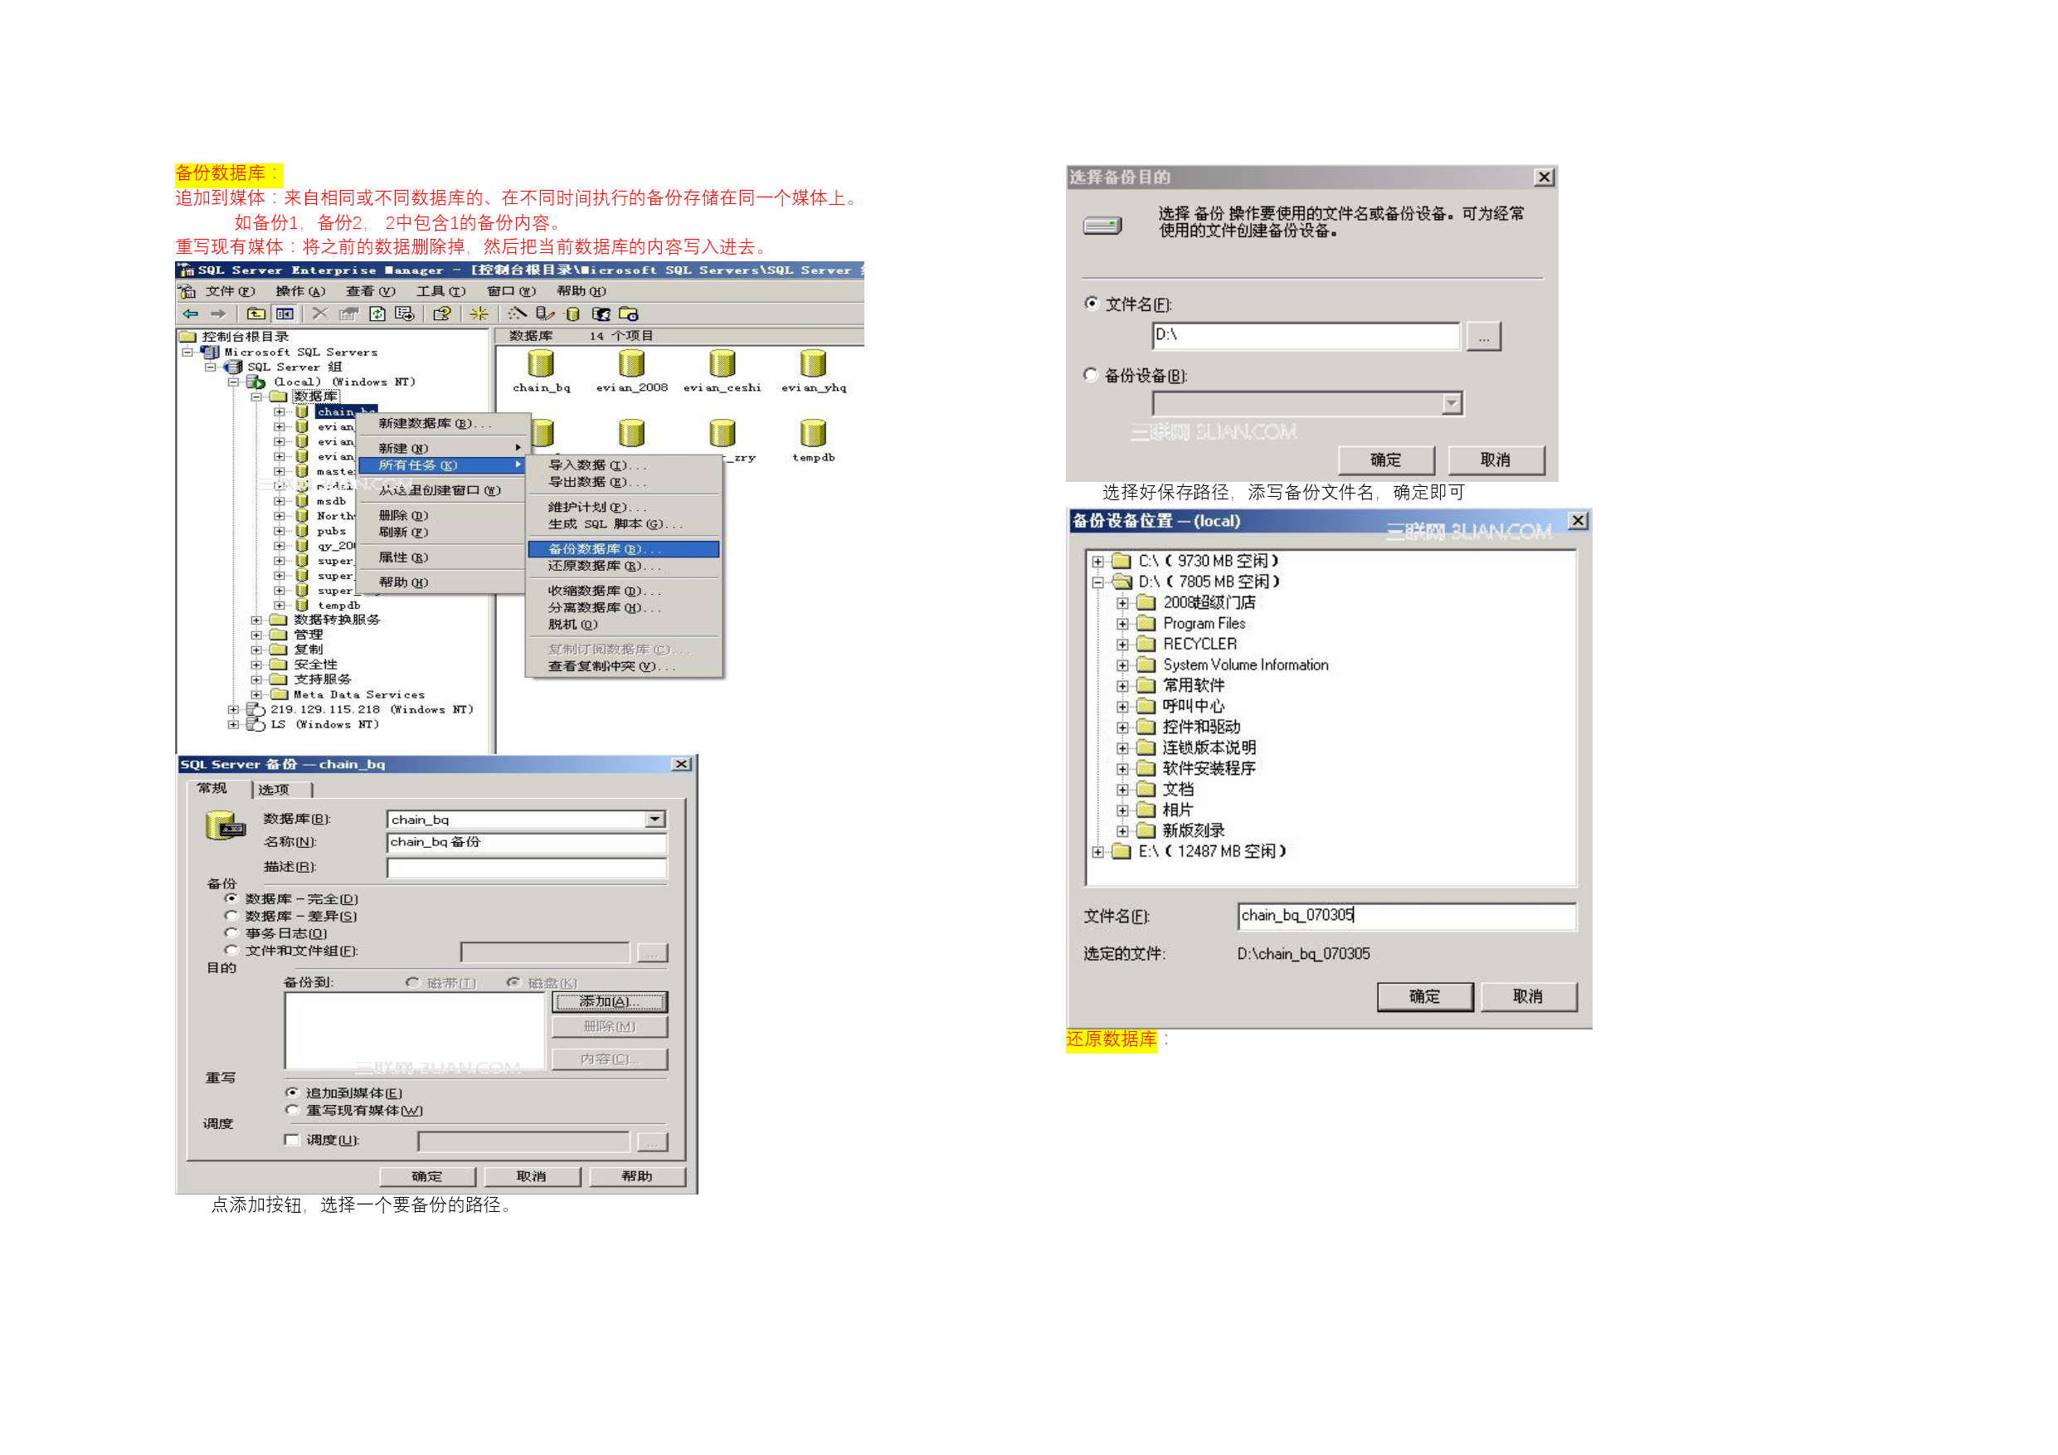Screen dimensions: 2058x1455
Task: Open the 工具(T) menu
Action: pos(441,291)
